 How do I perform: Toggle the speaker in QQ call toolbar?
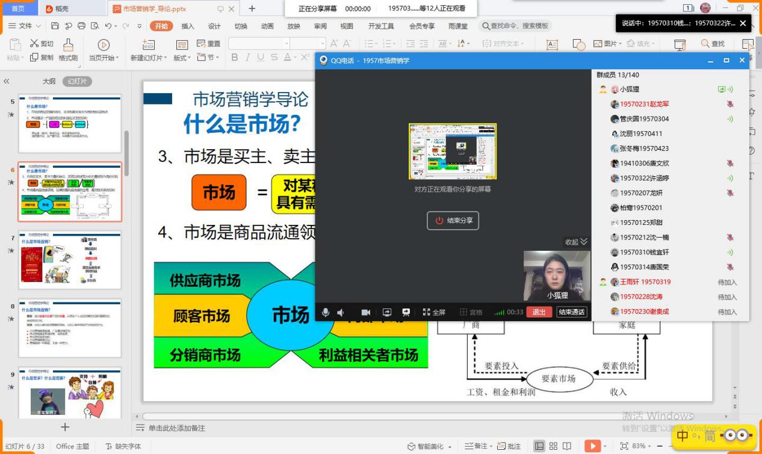tap(341, 312)
